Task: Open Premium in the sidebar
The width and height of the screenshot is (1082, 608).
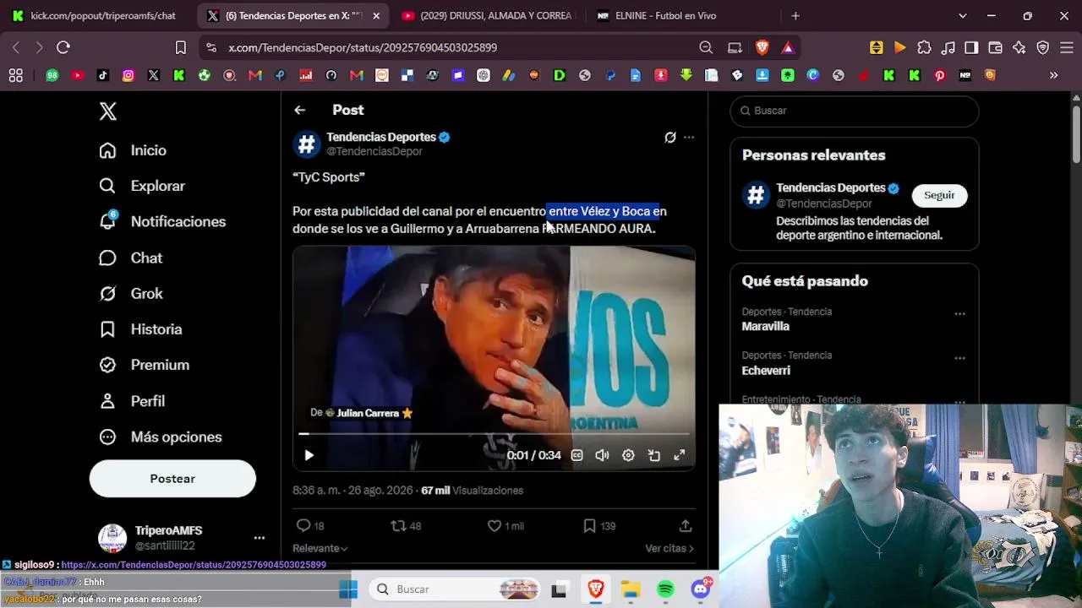Action: (144, 365)
